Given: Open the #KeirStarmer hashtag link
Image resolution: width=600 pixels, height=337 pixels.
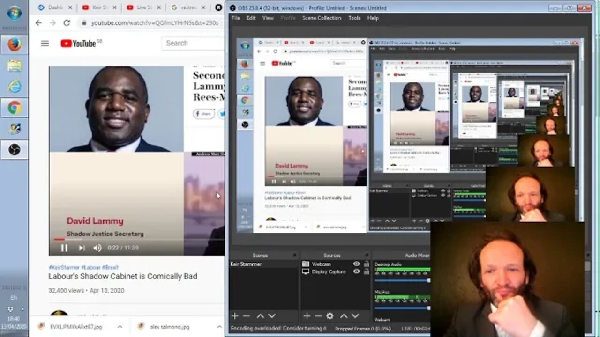Looking at the screenshot, I should point(64,267).
